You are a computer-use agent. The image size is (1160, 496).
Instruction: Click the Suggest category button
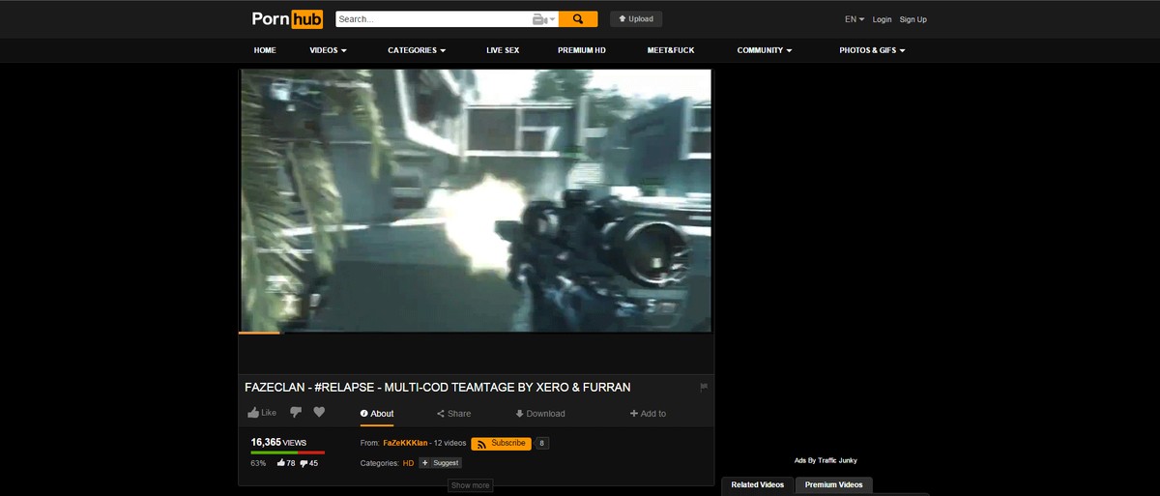(x=441, y=463)
